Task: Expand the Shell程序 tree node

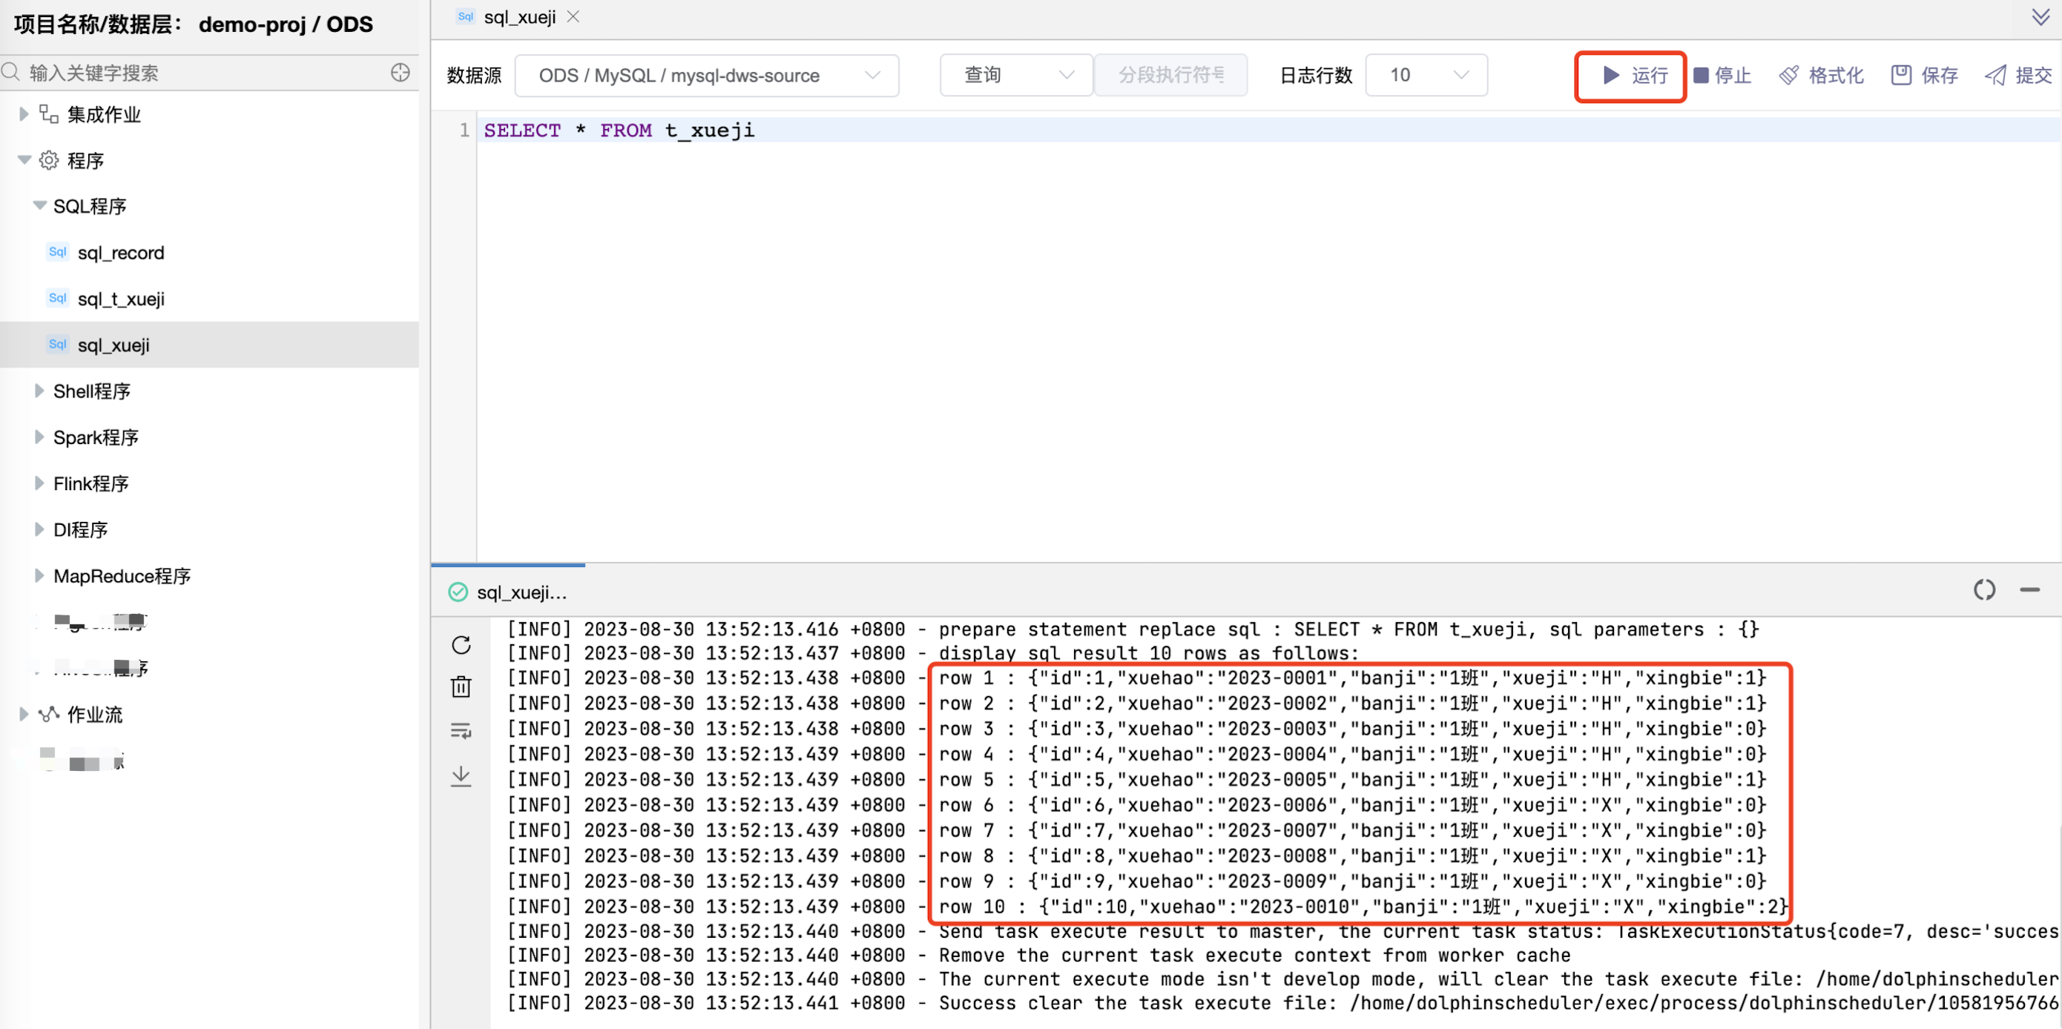Action: [x=40, y=391]
